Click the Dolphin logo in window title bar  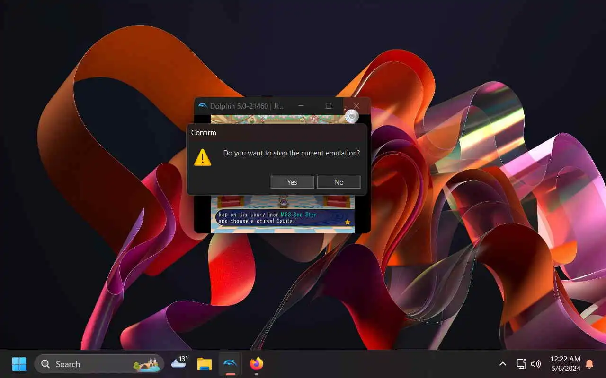tap(203, 106)
